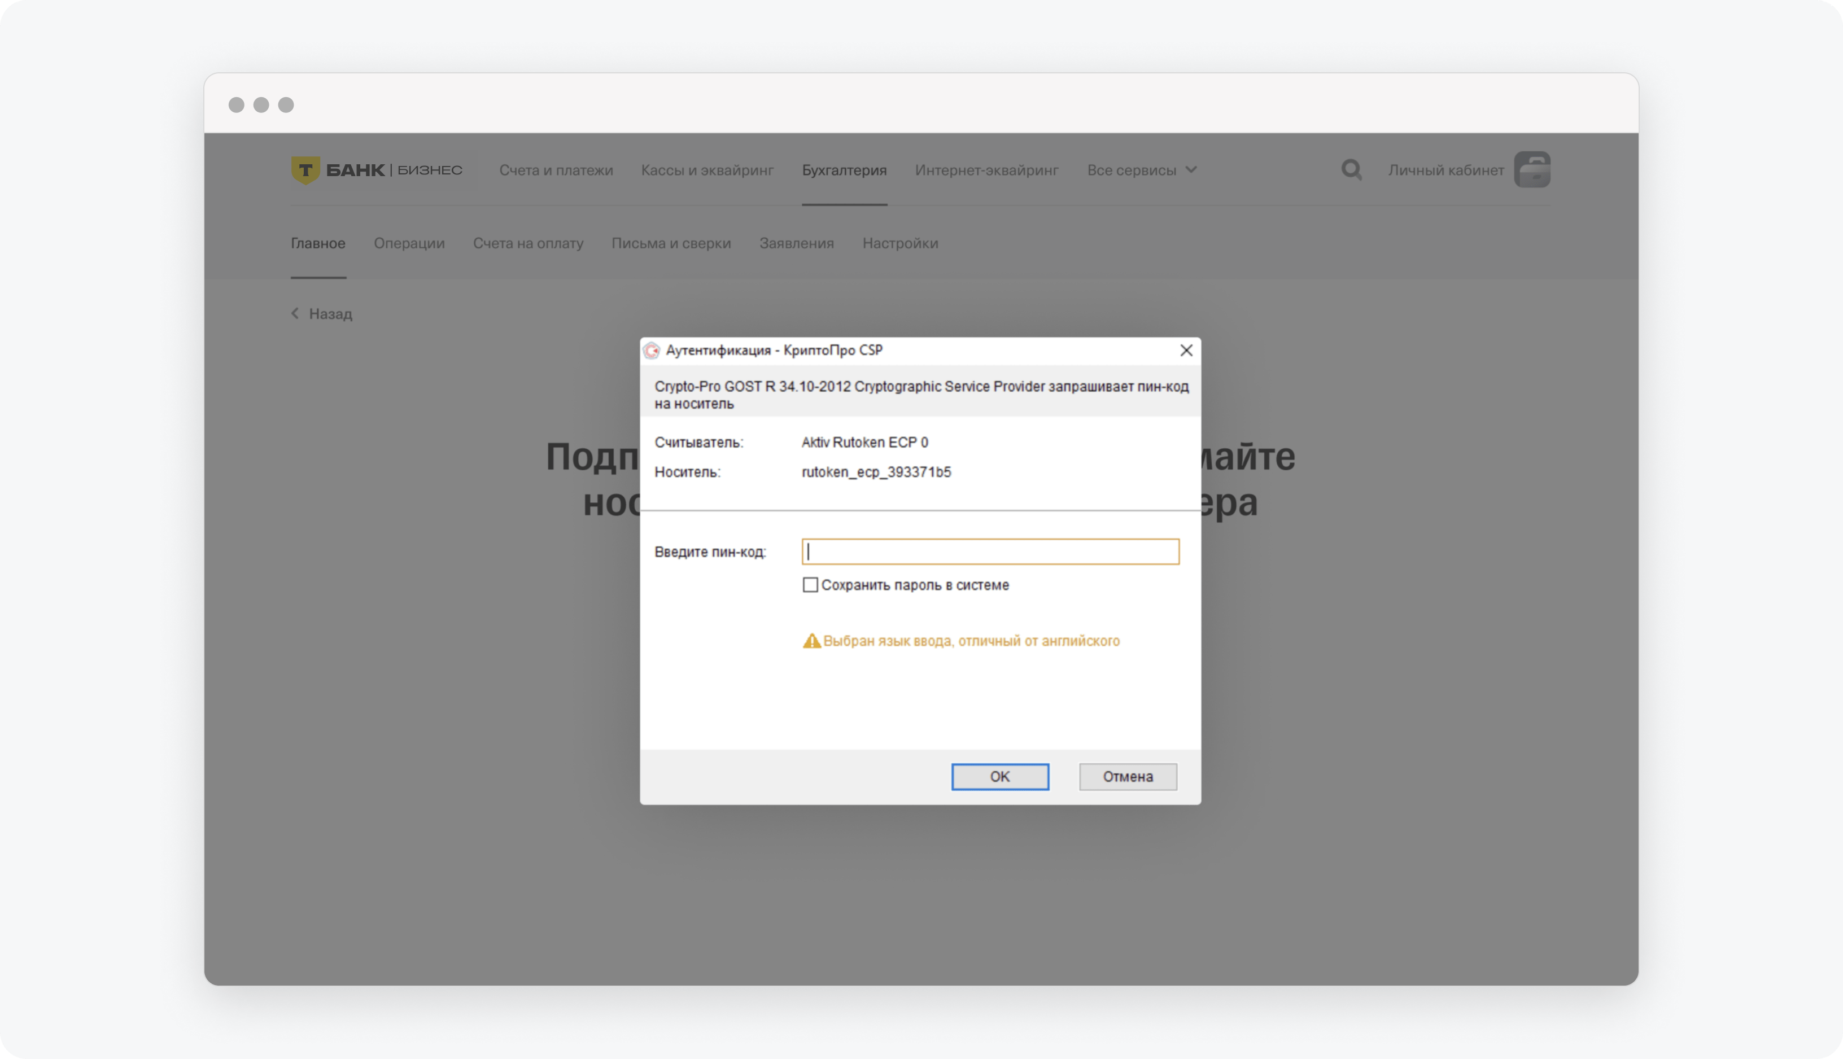The image size is (1843, 1059).
Task: Switch to 'Счета на оплату' tab
Action: [528, 243]
